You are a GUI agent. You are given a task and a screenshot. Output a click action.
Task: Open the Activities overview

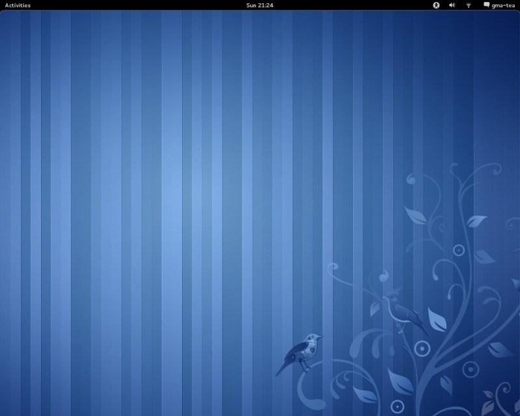(18, 5)
